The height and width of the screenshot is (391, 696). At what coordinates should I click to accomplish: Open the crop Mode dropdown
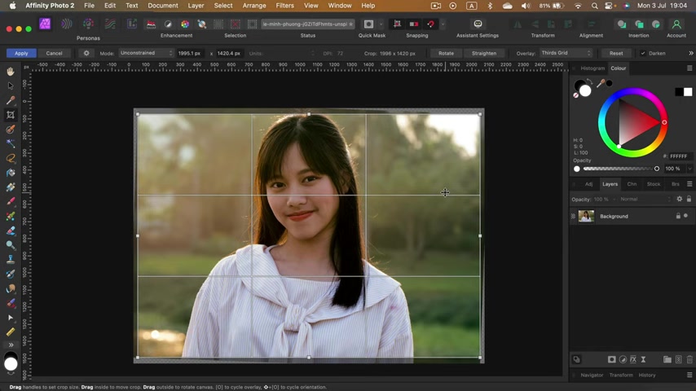pos(147,53)
